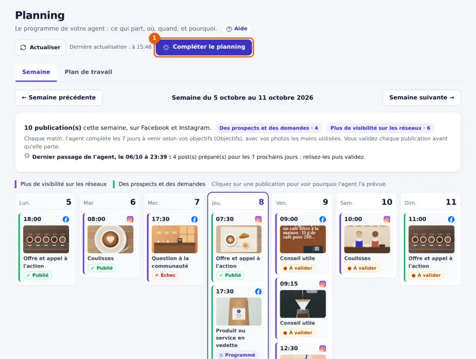Click the Produit ou service en vedette title

pos(230,338)
